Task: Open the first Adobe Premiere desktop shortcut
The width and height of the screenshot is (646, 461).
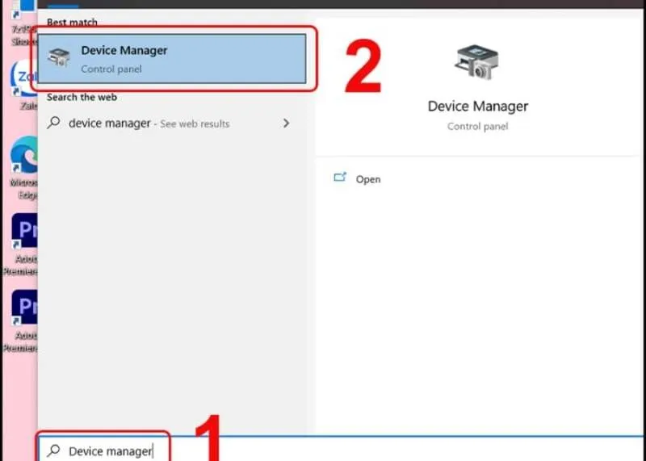Action: point(23,234)
